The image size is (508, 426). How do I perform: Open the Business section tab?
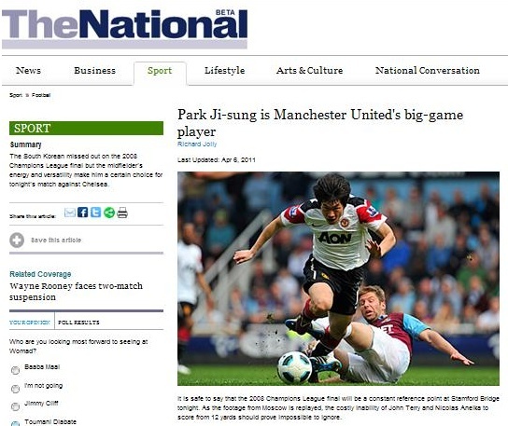click(94, 71)
